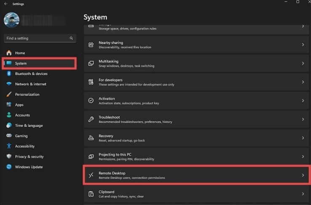Open Multitasking title text

click(108, 61)
